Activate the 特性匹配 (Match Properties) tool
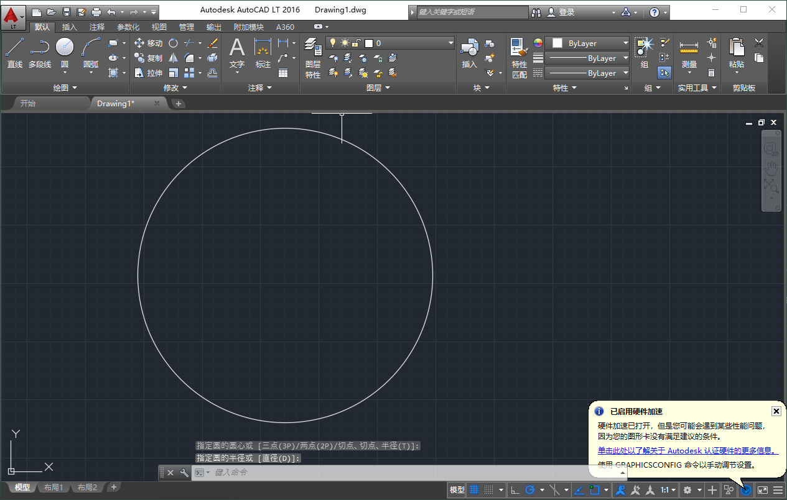 click(x=519, y=56)
